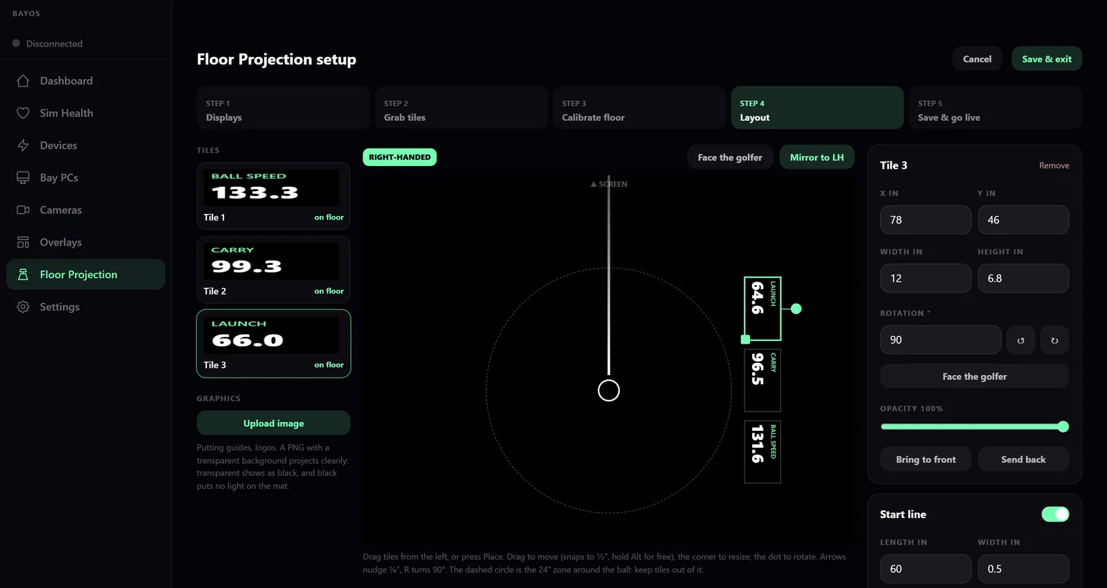
Task: Click the Width IN field showing 12
Action: [x=926, y=278]
